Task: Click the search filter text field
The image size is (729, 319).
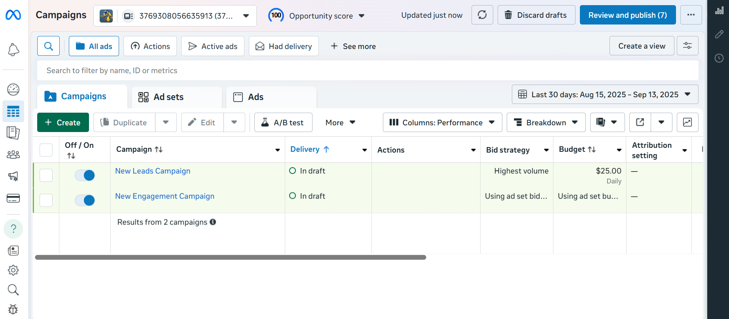Action: [367, 71]
